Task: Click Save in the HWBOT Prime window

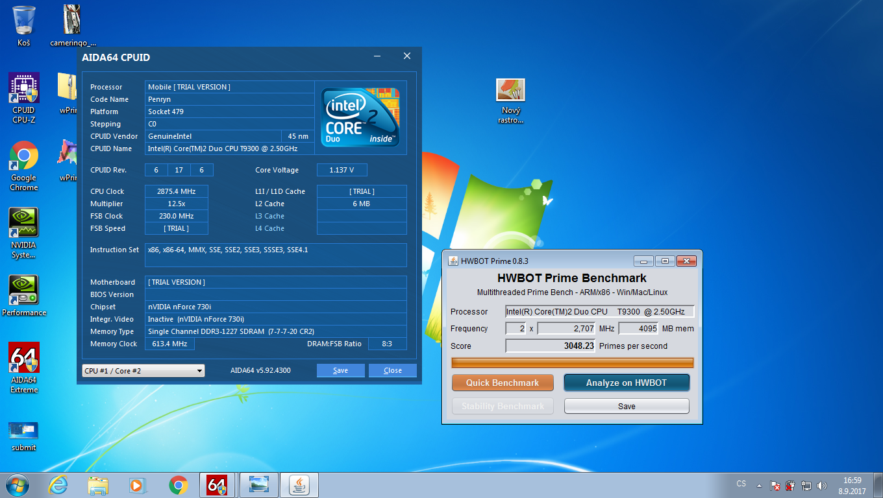Action: (x=627, y=406)
